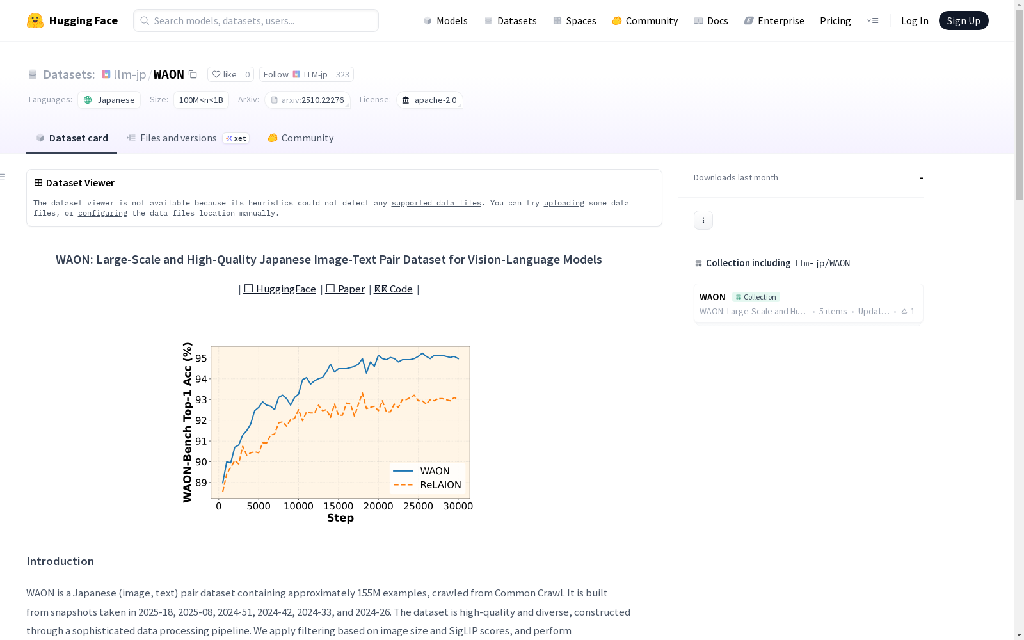Focus the search models, datasets, users field
1024x640 pixels.
coord(256,20)
